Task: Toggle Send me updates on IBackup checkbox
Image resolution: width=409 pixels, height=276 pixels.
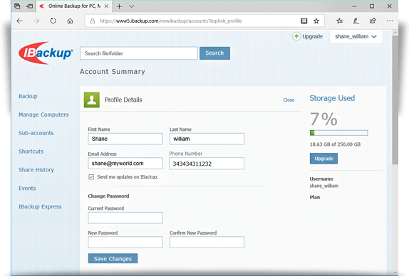Action: click(91, 177)
